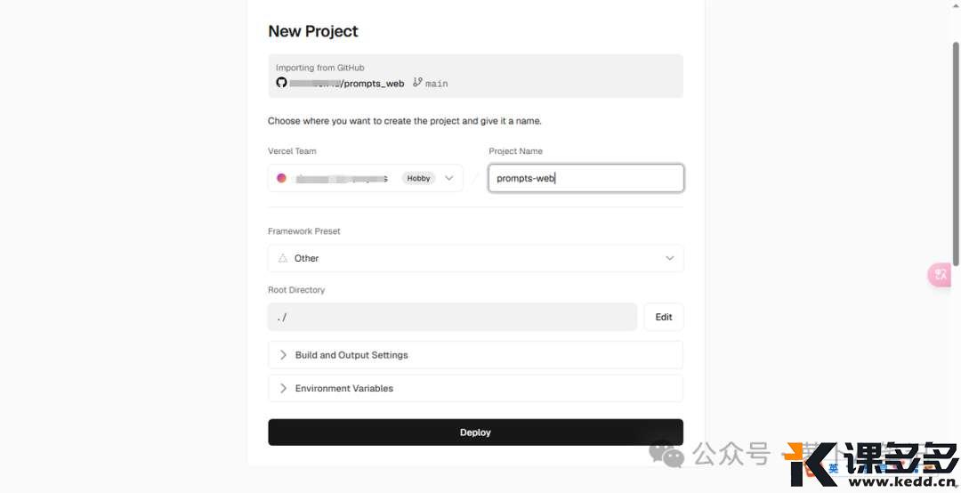Open the Vercel Team dropdown chevron
The height and width of the screenshot is (493, 961).
(x=448, y=178)
